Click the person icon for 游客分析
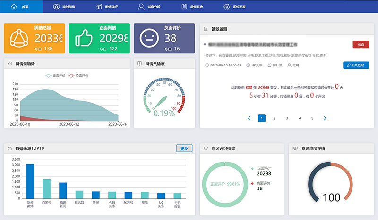The height and width of the screenshot is (220, 378). [x=141, y=7]
